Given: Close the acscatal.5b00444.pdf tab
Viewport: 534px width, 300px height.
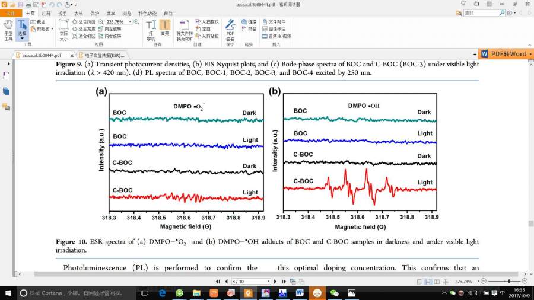Looking at the screenshot, I should 72,56.
